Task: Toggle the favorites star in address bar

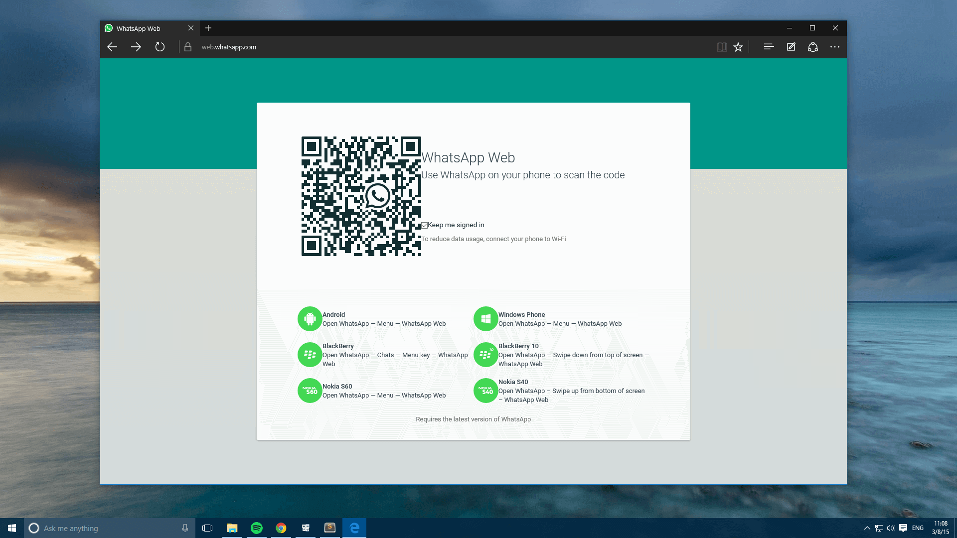Action: tap(738, 47)
